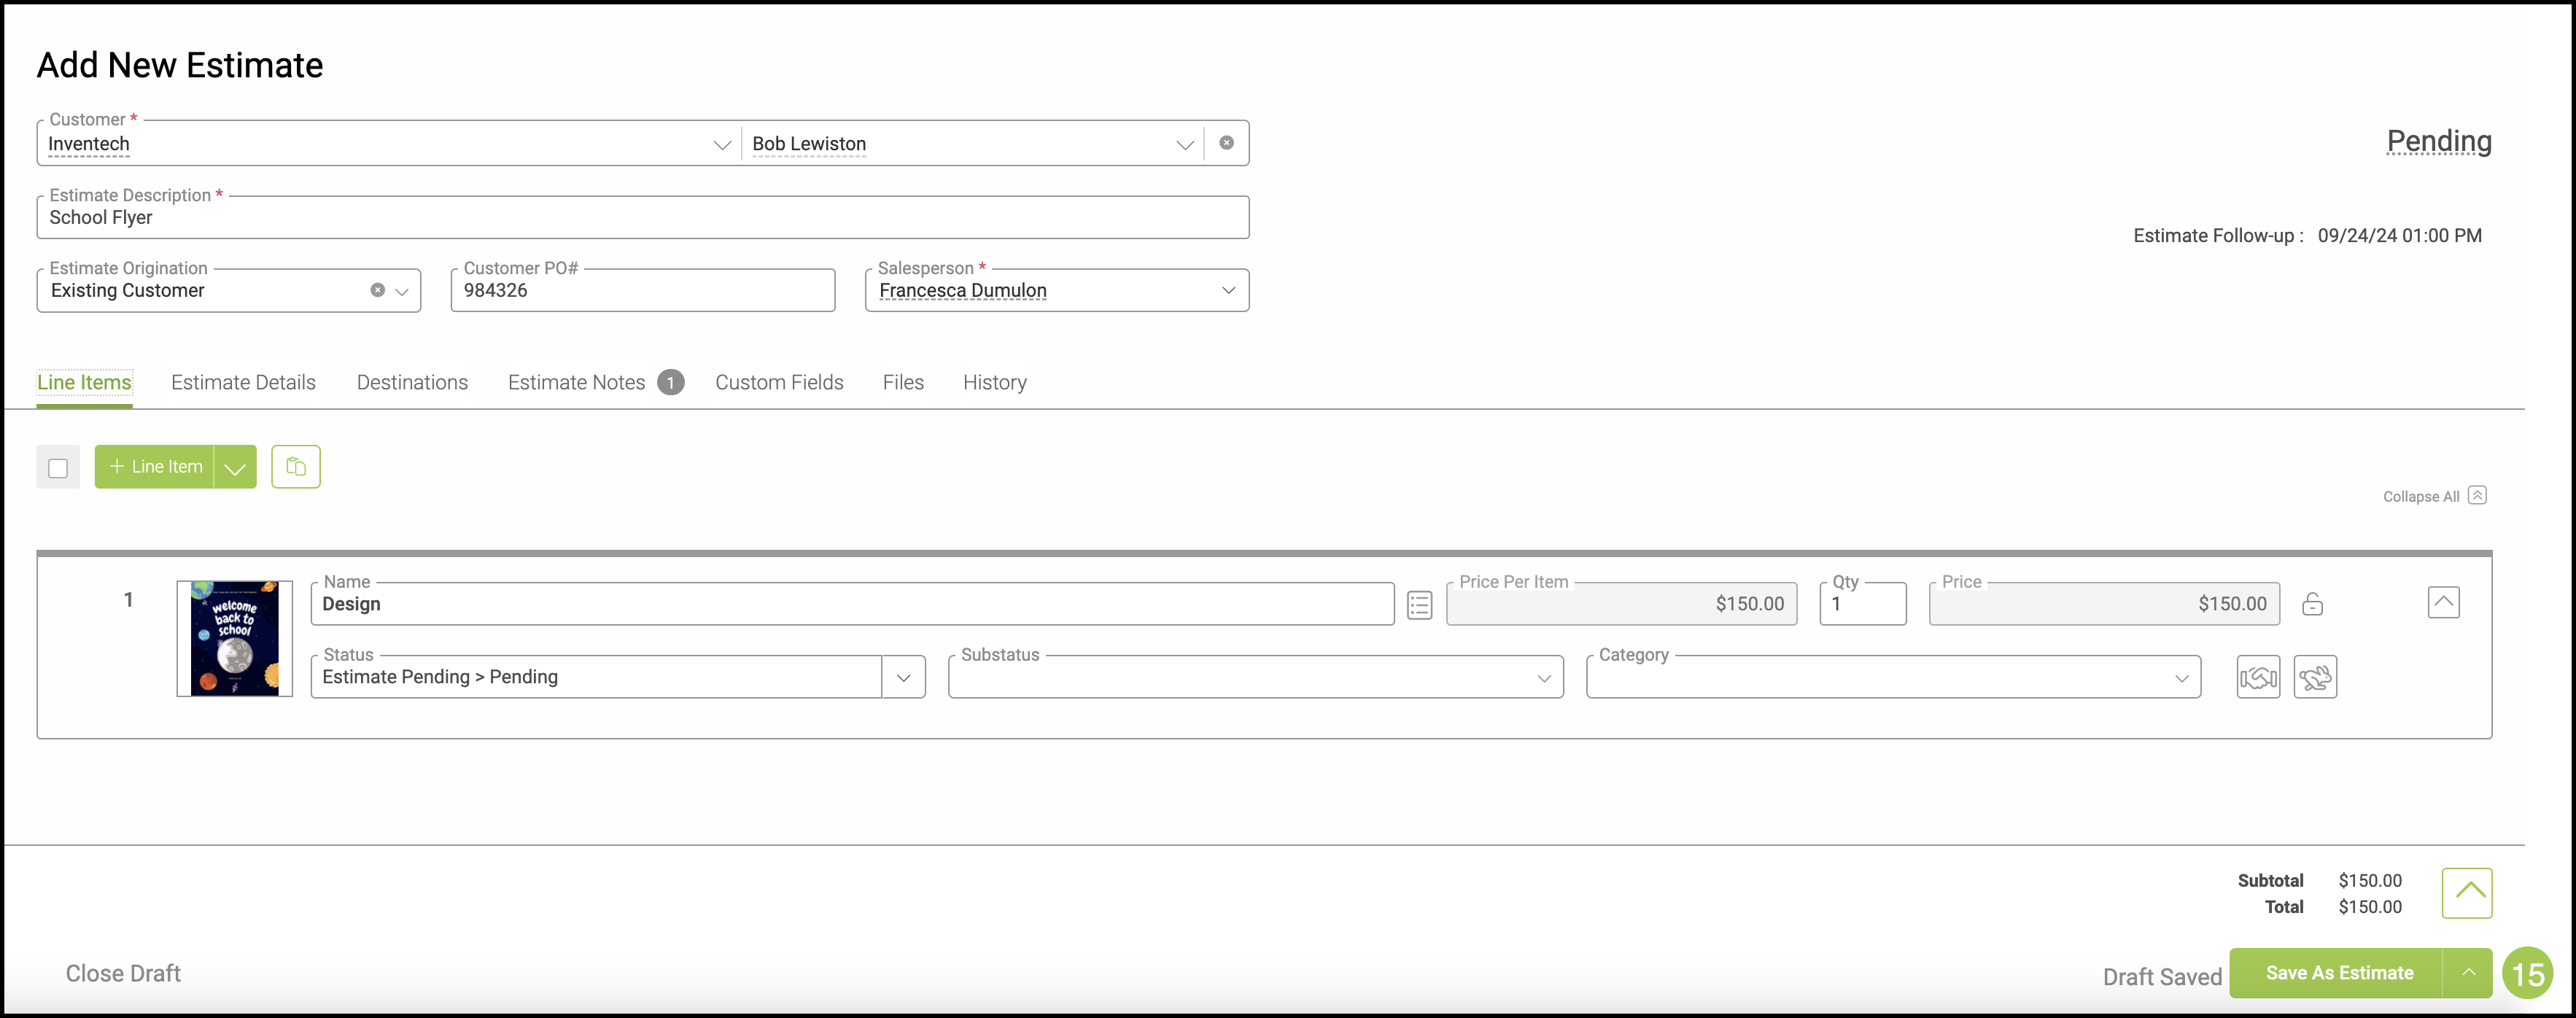
Task: Click the crossed handshake icon
Action: click(2314, 677)
